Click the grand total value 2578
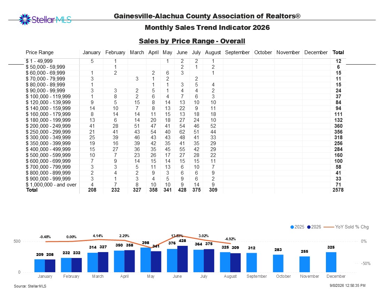The width and height of the screenshot is (384, 300). point(338,190)
